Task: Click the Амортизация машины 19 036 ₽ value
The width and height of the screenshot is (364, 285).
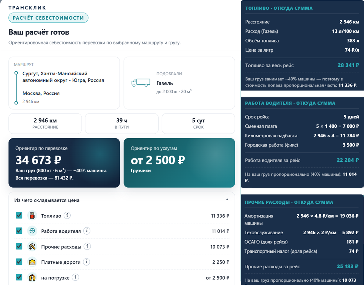Action: pos(328,216)
